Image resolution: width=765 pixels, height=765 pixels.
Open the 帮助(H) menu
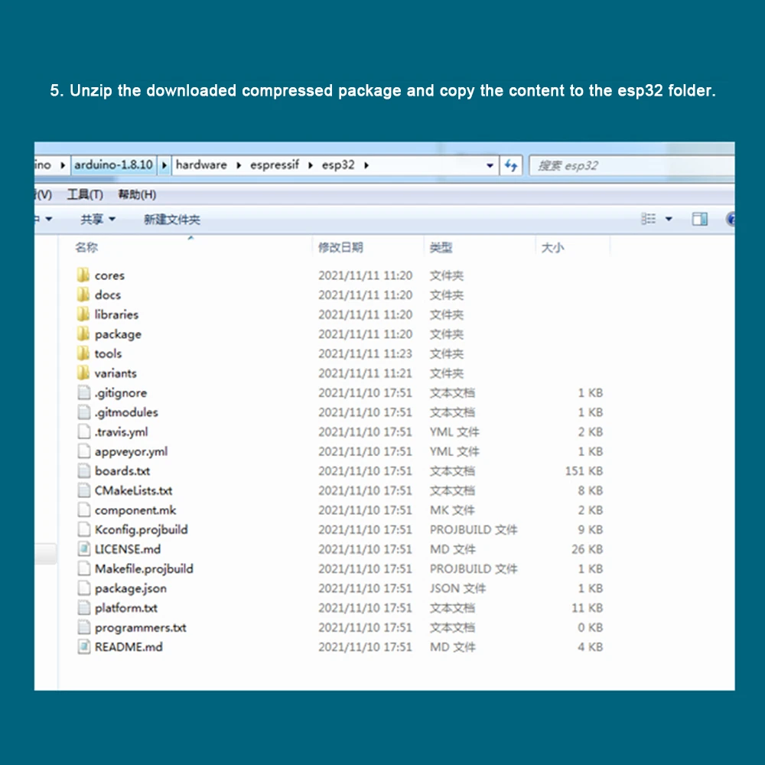click(137, 194)
